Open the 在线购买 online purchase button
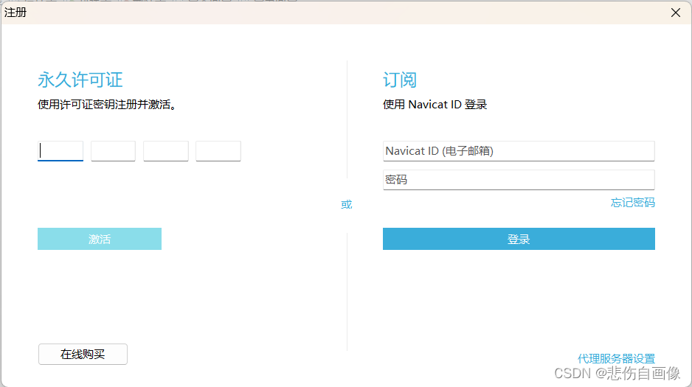Image resolution: width=692 pixels, height=387 pixels. (x=83, y=355)
